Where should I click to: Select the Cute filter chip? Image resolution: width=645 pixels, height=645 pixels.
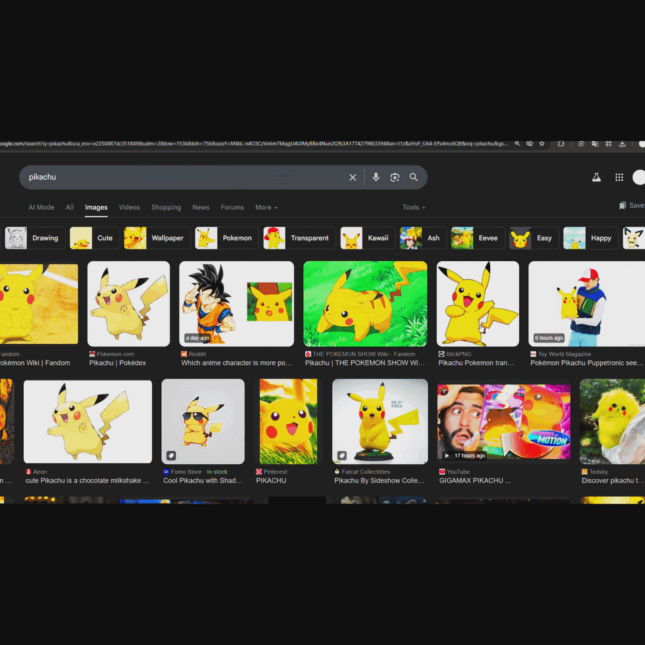(x=95, y=238)
